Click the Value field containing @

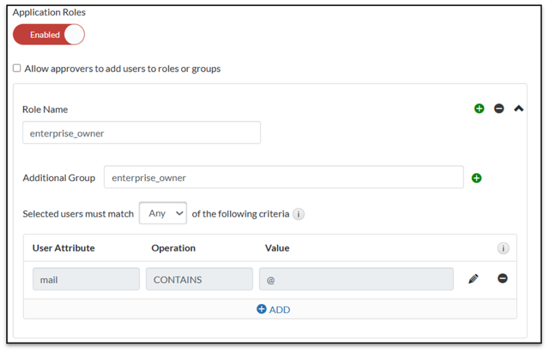click(x=356, y=279)
